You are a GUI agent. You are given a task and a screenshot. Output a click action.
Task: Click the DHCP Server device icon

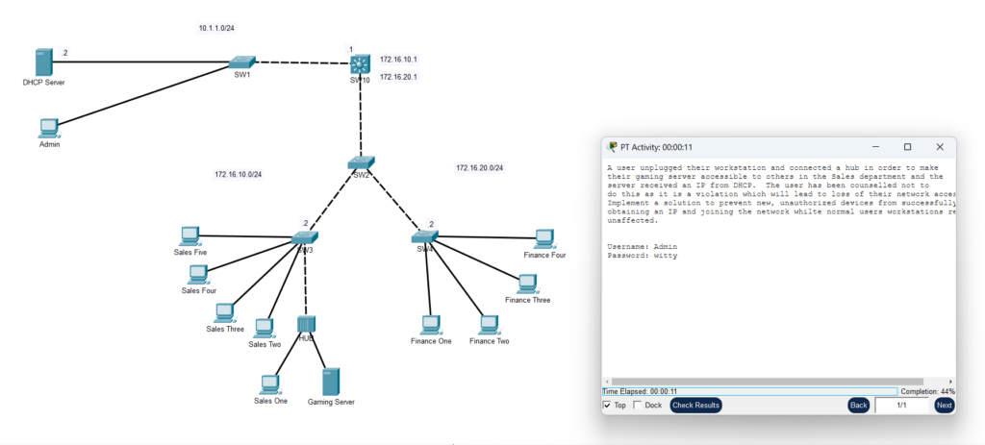coord(43,62)
